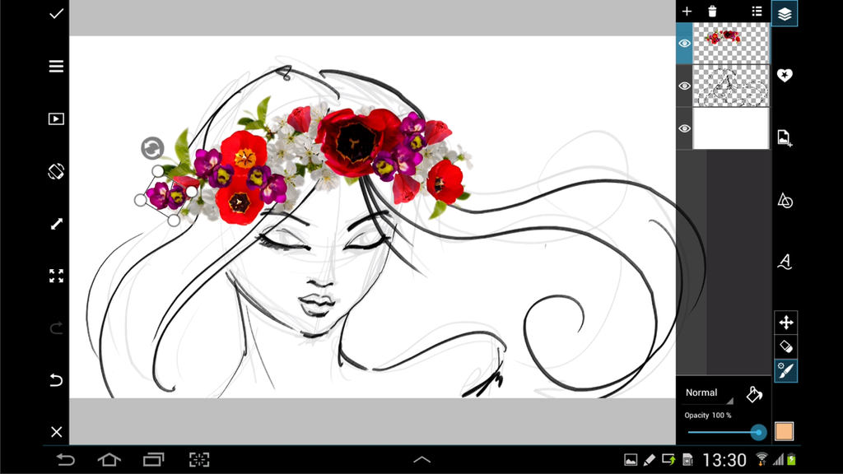The height and width of the screenshot is (474, 843).
Task: Open the Normal blend mode dropdown
Action: coord(708,393)
